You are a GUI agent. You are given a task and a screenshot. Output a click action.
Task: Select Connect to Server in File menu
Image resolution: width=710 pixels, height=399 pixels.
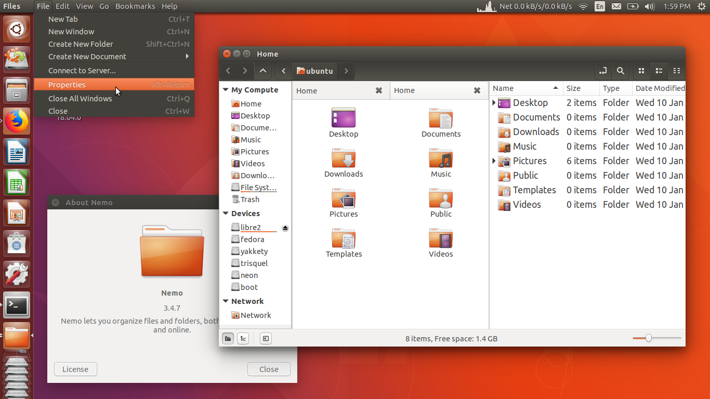[x=114, y=71]
